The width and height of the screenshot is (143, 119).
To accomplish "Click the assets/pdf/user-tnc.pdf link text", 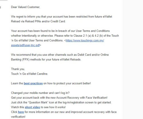I will 25,45.
